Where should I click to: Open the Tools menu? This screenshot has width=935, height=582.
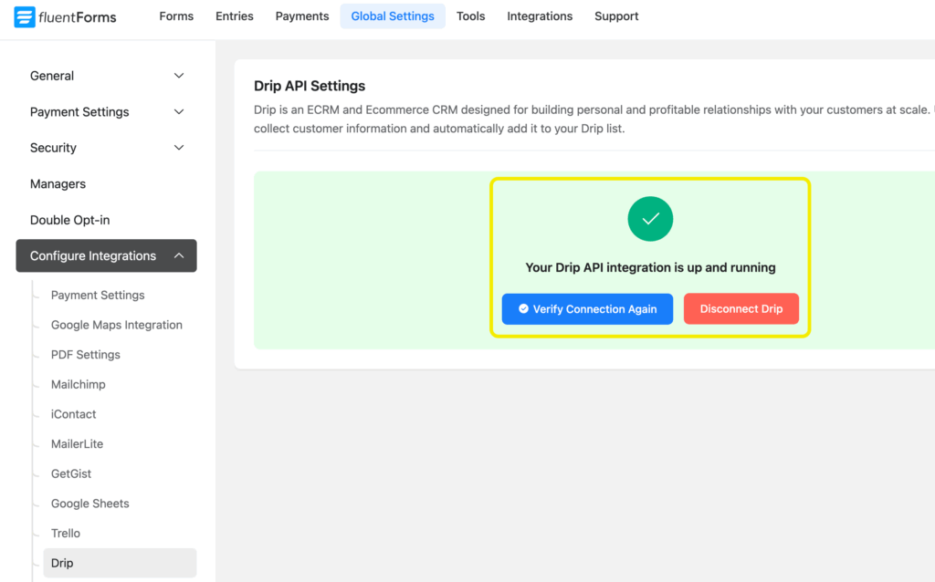point(470,16)
